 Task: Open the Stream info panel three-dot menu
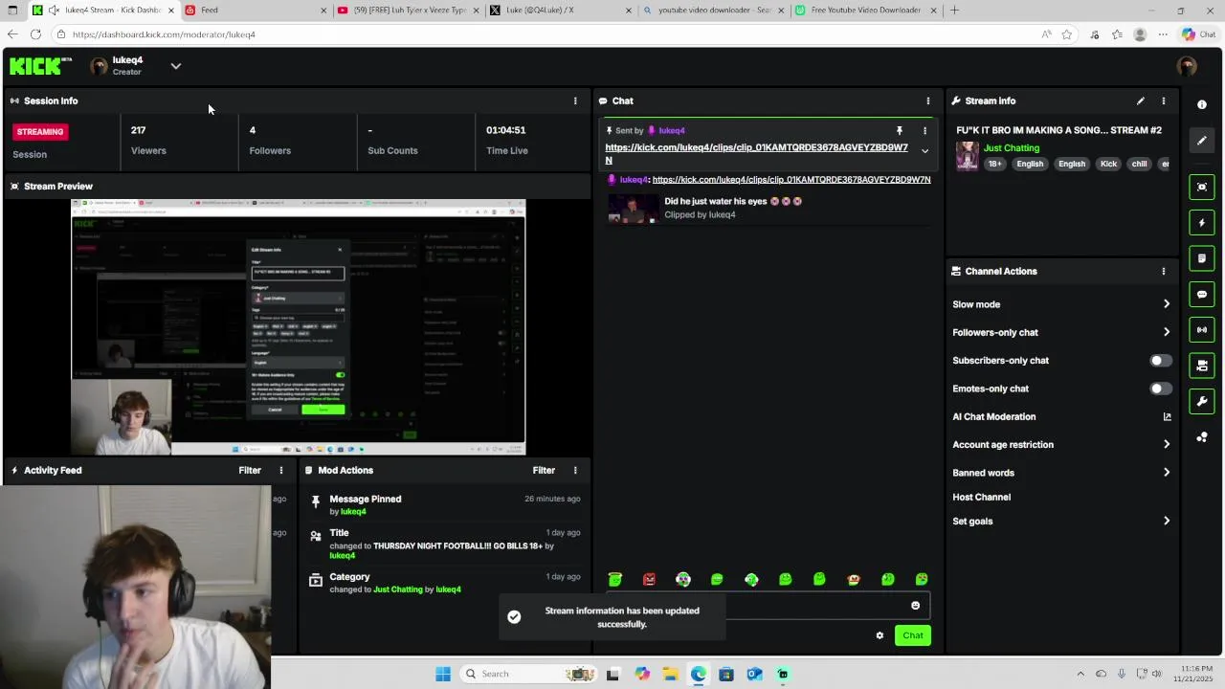click(x=1164, y=100)
